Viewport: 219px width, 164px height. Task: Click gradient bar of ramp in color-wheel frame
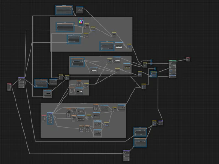click(x=119, y=46)
